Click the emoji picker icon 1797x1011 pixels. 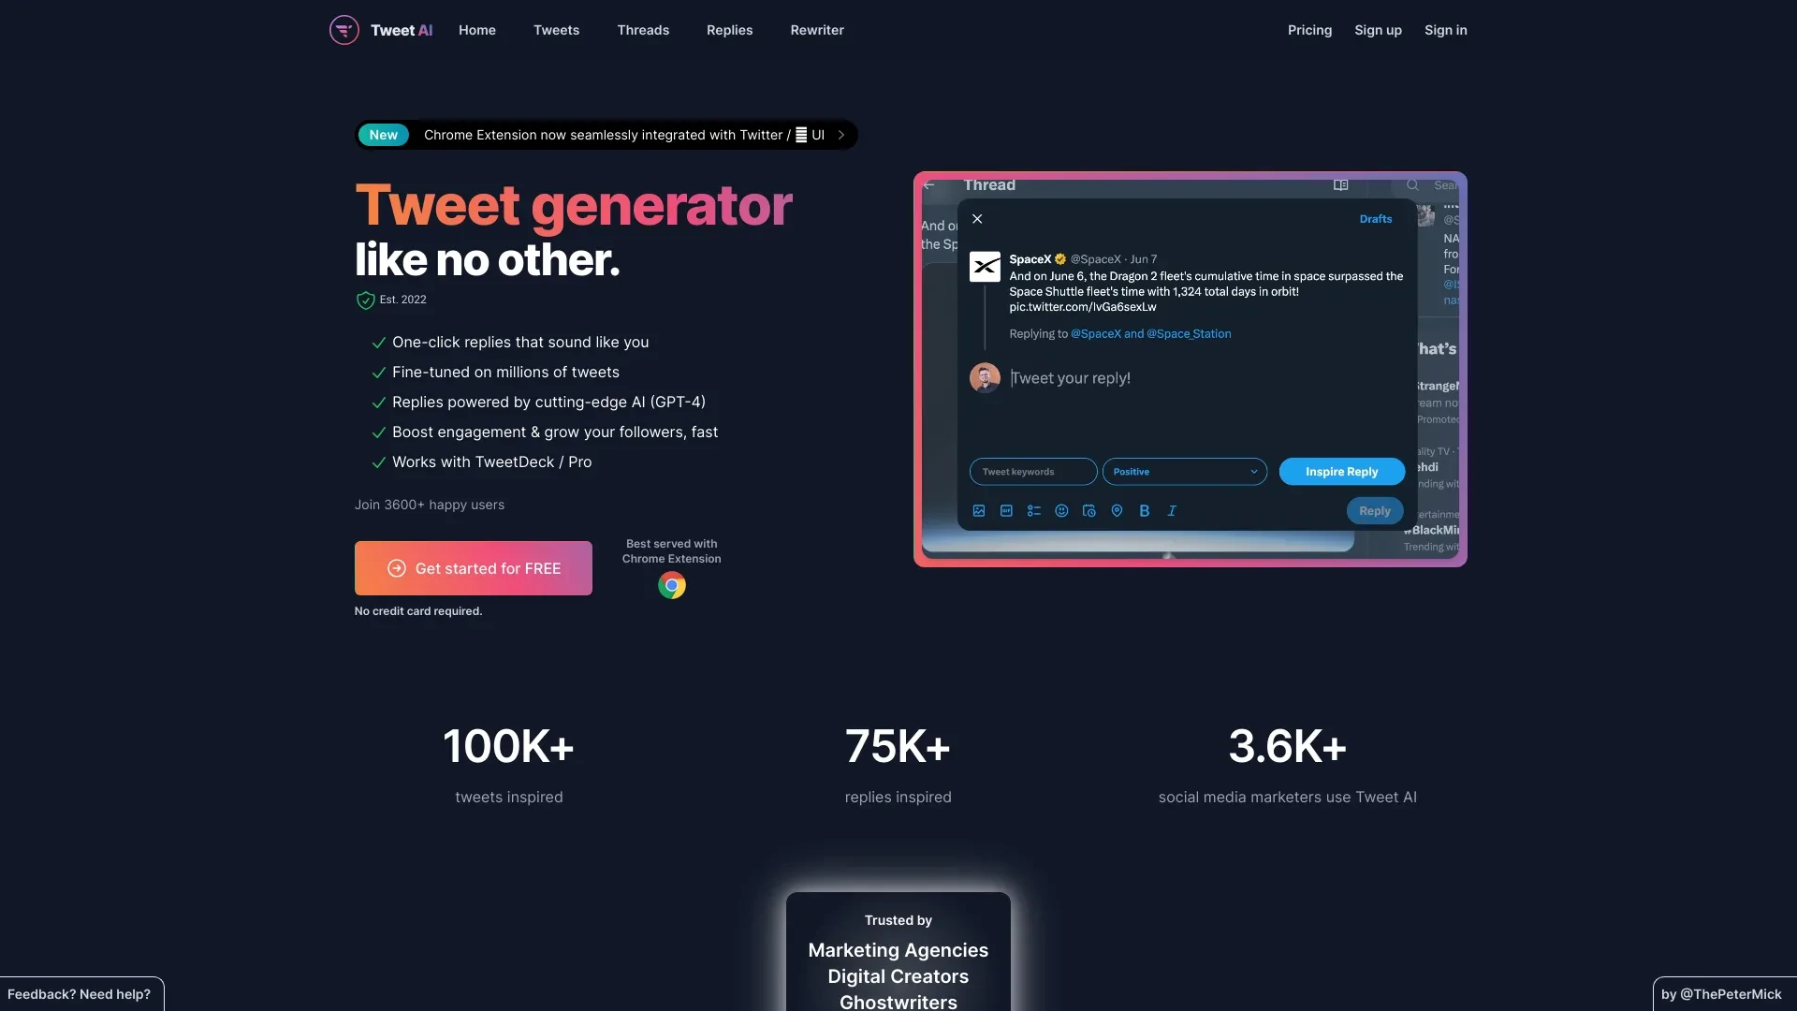(x=1061, y=510)
